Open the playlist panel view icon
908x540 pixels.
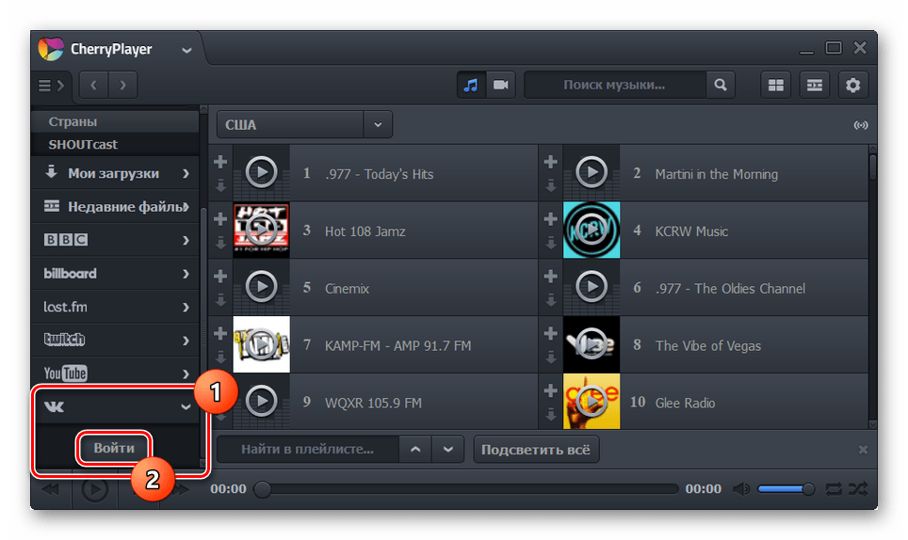(815, 86)
